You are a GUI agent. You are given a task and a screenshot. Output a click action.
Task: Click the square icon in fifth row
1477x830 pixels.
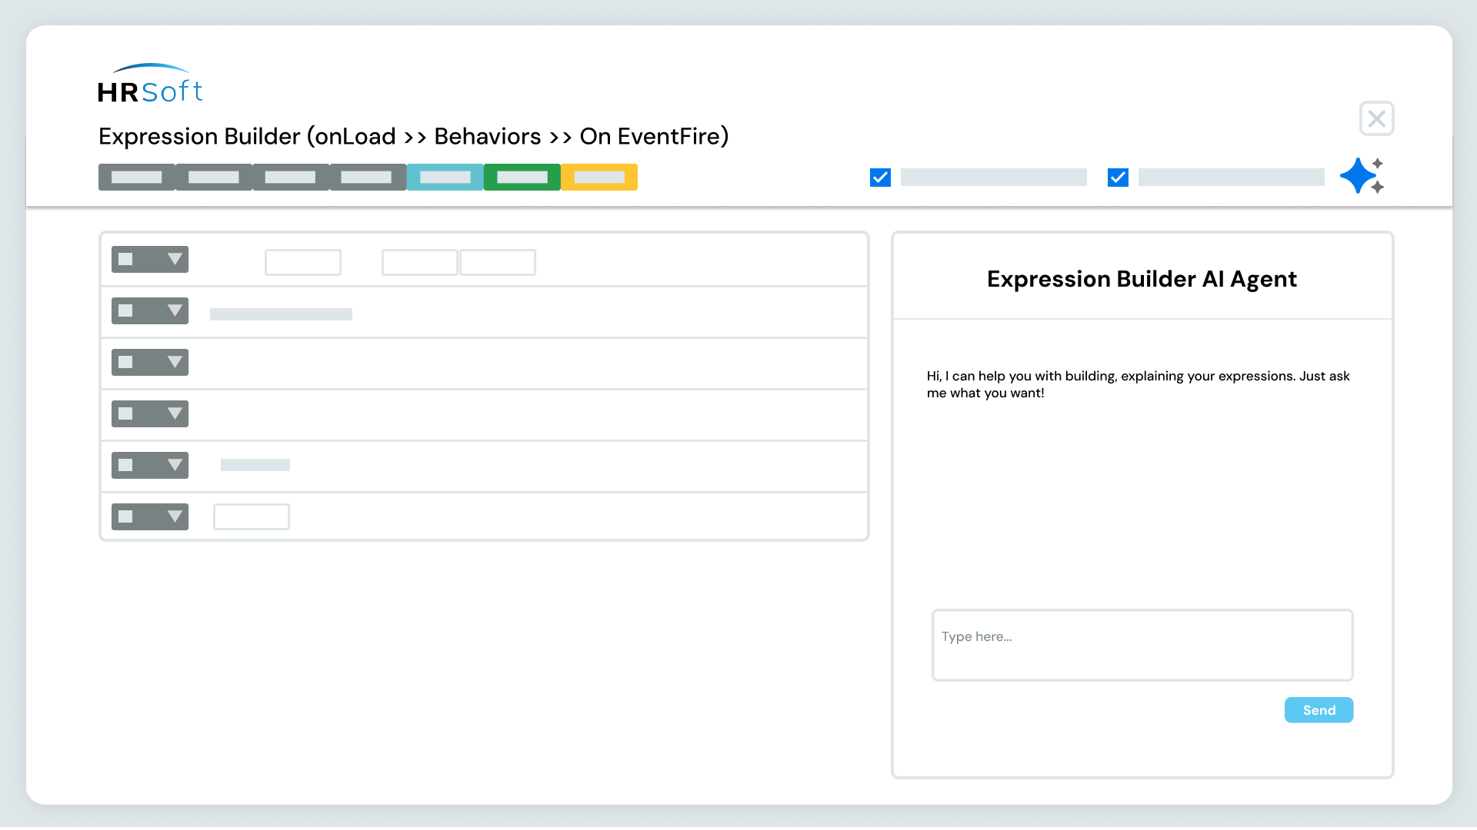point(125,466)
